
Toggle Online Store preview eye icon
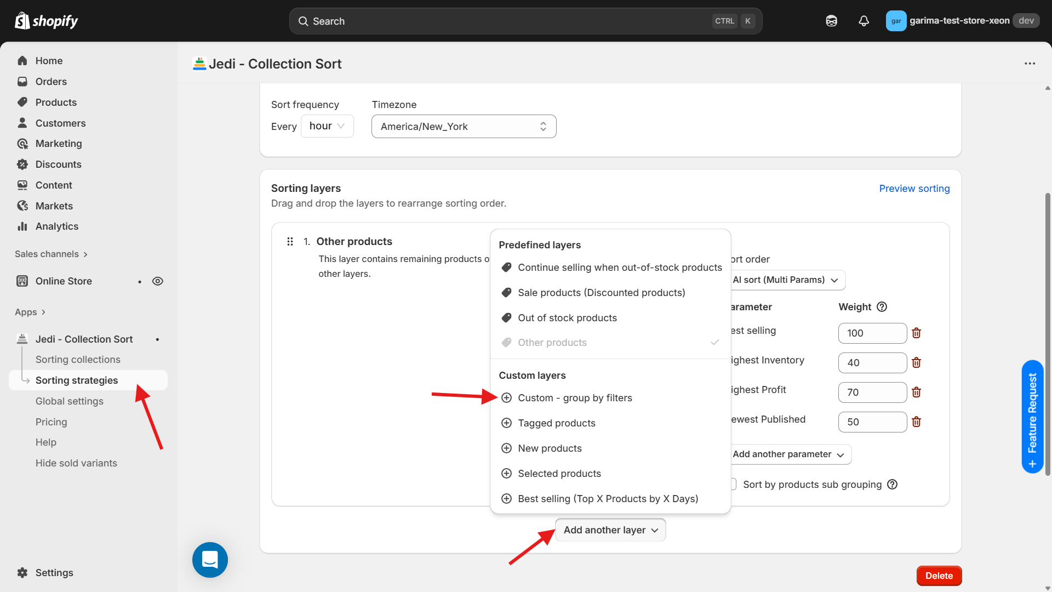(158, 281)
